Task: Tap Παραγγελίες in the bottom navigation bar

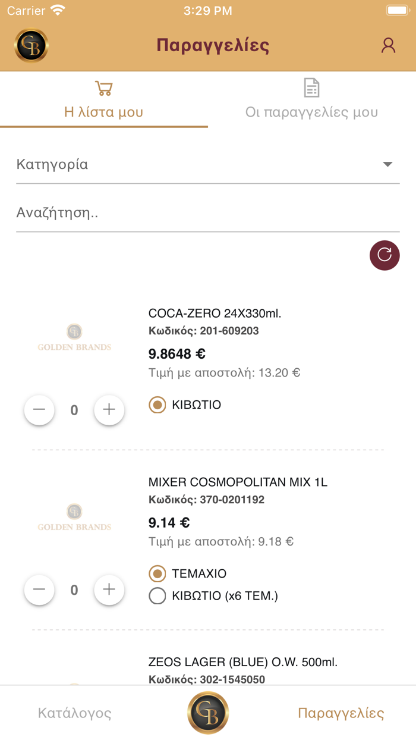Action: (342, 713)
